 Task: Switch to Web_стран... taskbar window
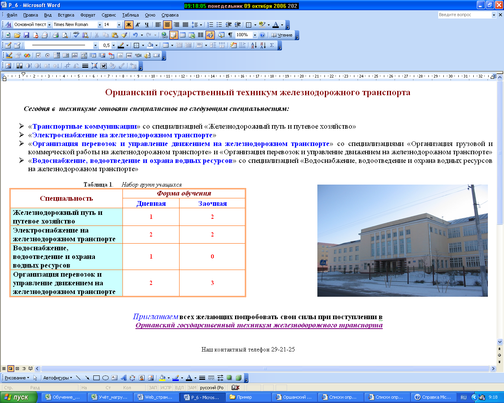pos(156,397)
